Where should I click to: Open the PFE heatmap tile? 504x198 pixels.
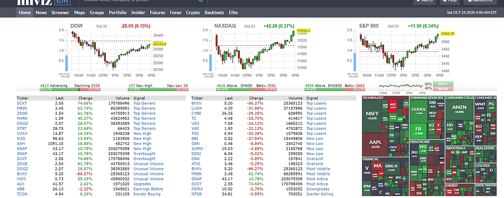point(423,148)
